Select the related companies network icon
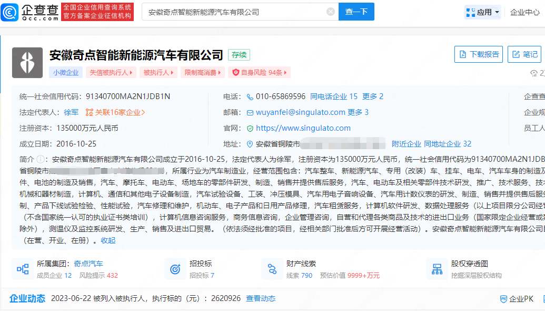This screenshot has width=545, height=311. coord(90,112)
